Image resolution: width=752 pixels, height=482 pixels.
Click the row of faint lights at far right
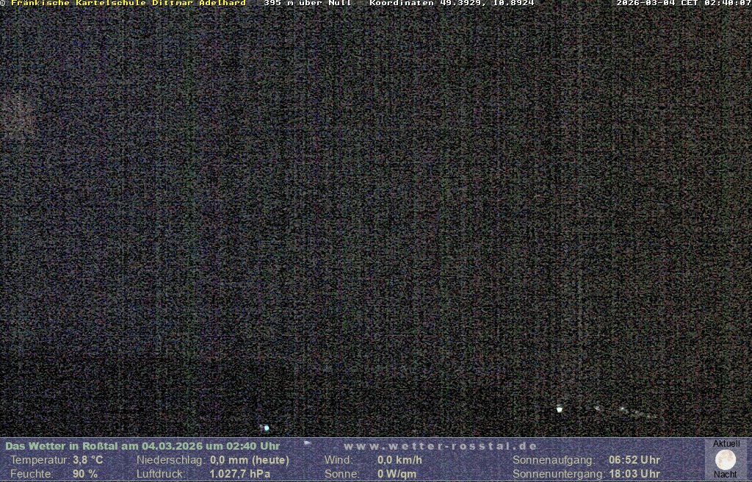(632, 412)
